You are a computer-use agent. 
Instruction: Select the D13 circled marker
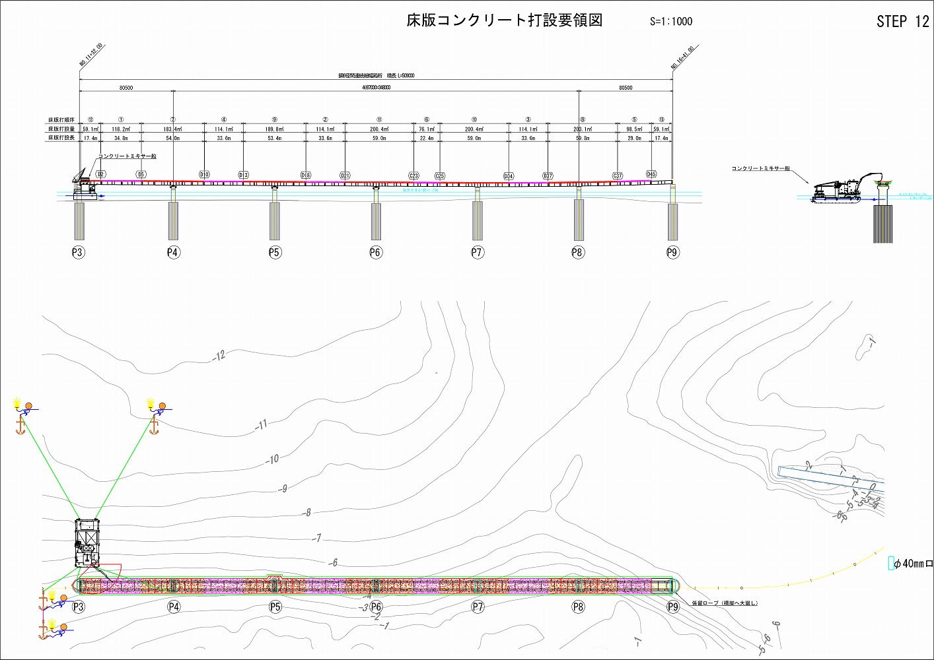click(243, 175)
